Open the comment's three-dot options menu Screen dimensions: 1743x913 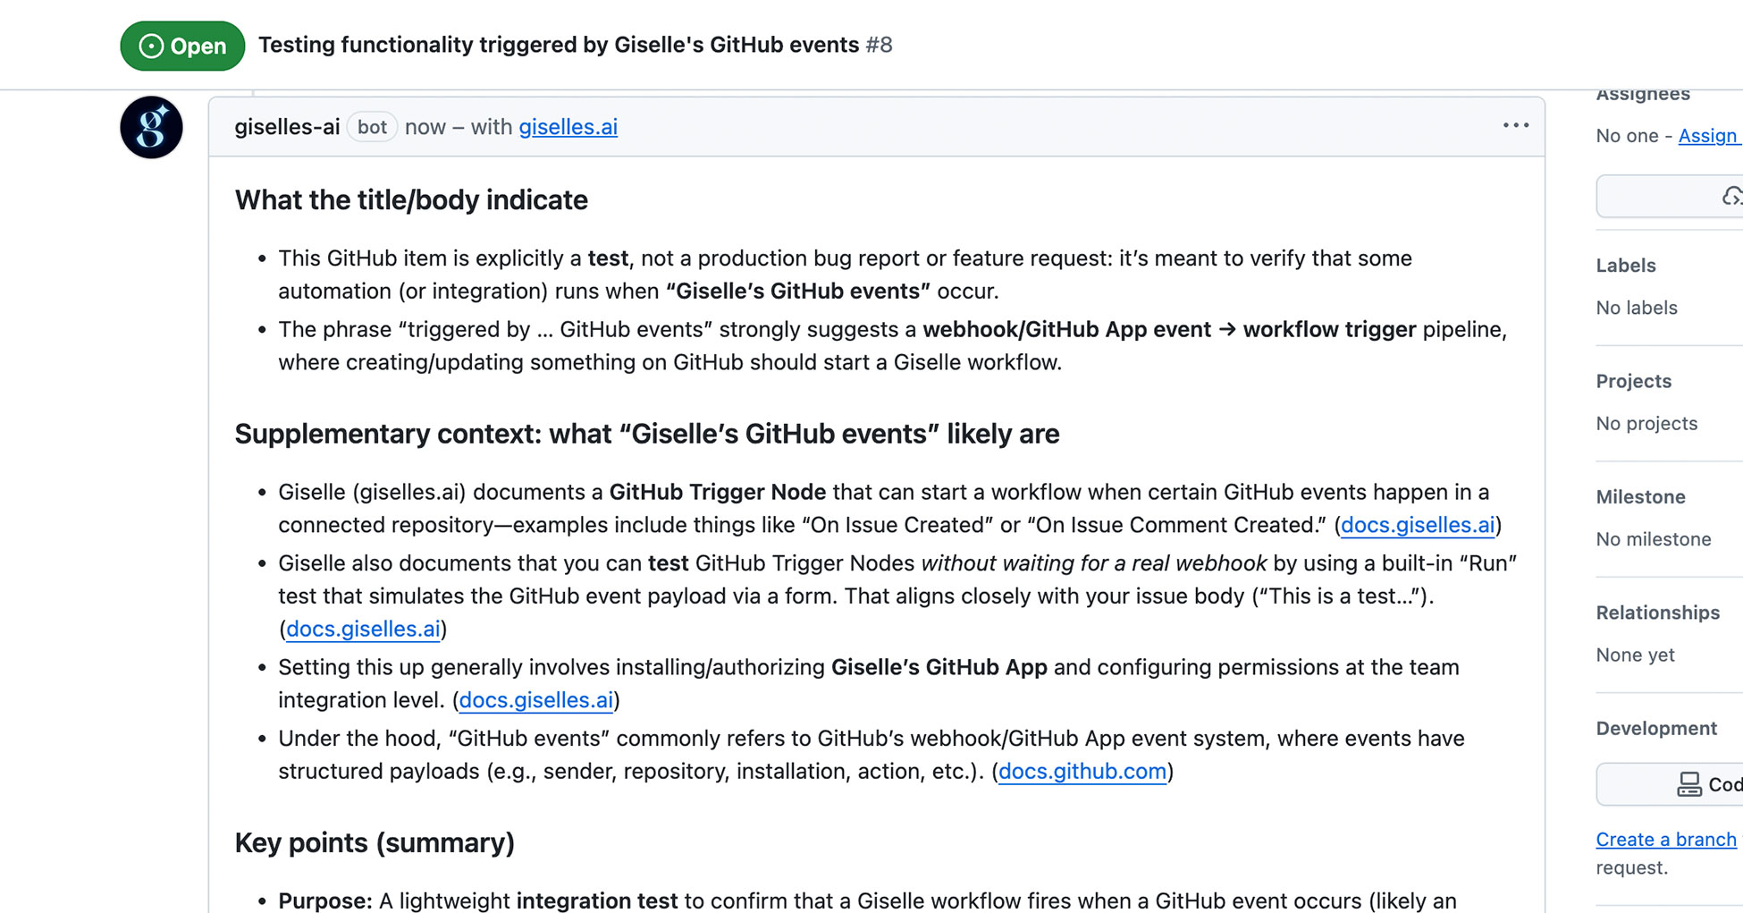[1515, 126]
